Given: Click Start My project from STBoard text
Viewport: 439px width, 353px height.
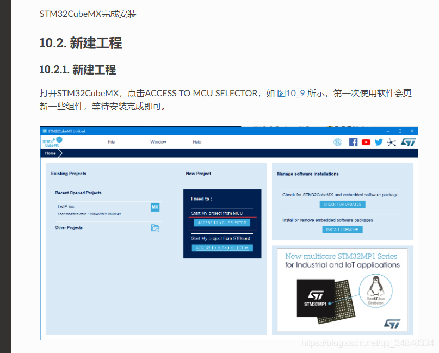Looking at the screenshot, I should (x=220, y=238).
